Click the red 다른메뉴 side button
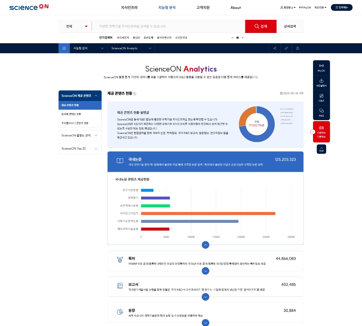 [x=322, y=132]
